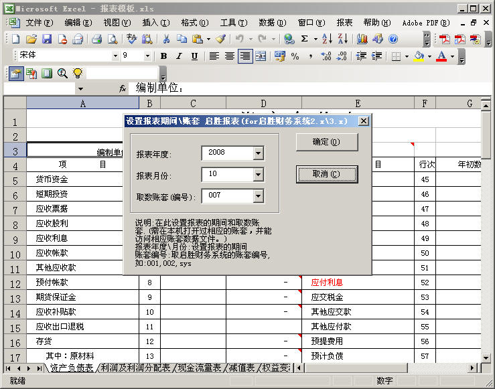Sort ascending with the A-Z icon

[x=327, y=39]
